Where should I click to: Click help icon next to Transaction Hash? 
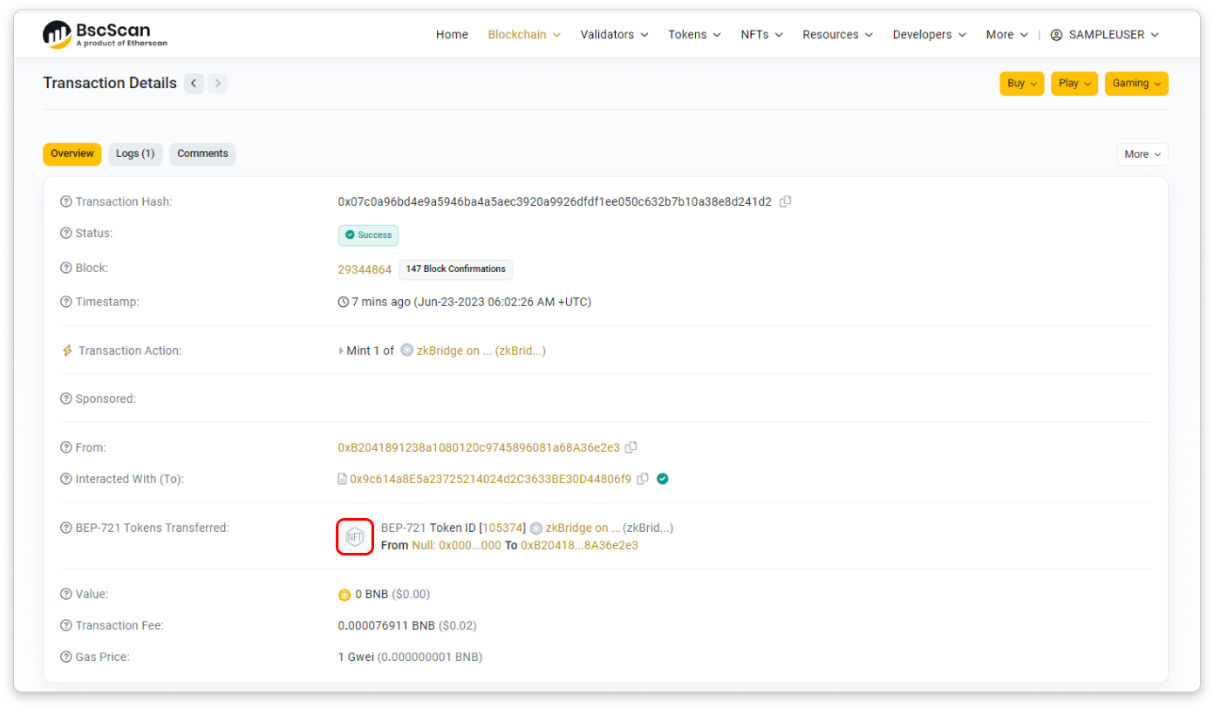(66, 202)
